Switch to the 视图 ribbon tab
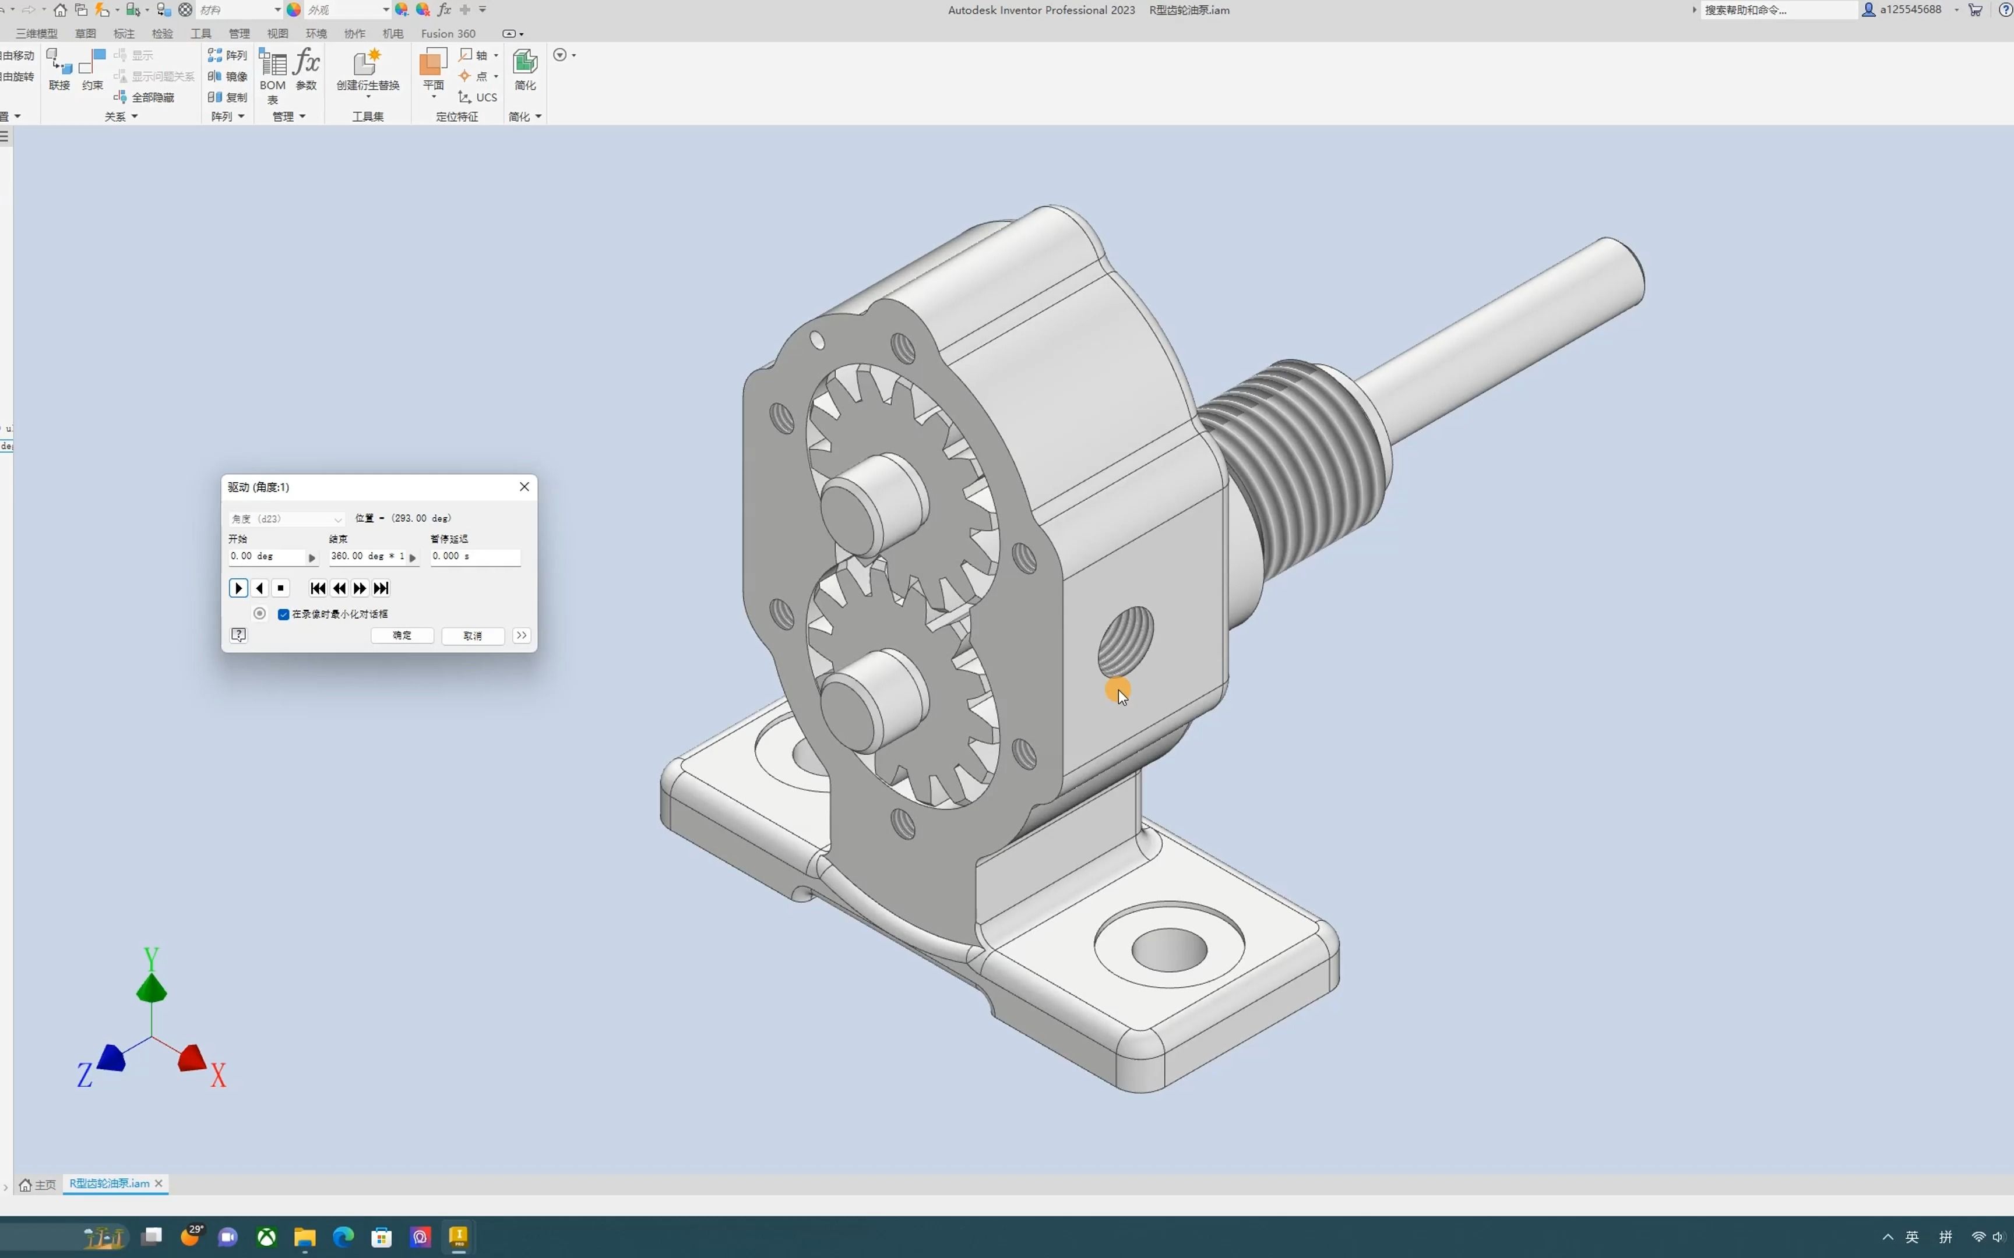Screen dimensions: 2014x1258 277,33
